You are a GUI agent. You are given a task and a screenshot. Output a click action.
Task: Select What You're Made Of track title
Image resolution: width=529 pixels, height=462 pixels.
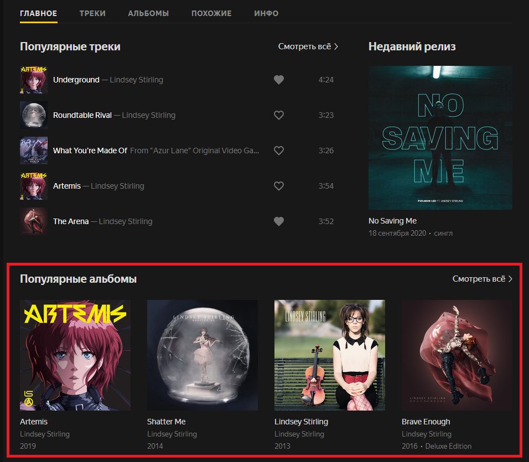90,150
